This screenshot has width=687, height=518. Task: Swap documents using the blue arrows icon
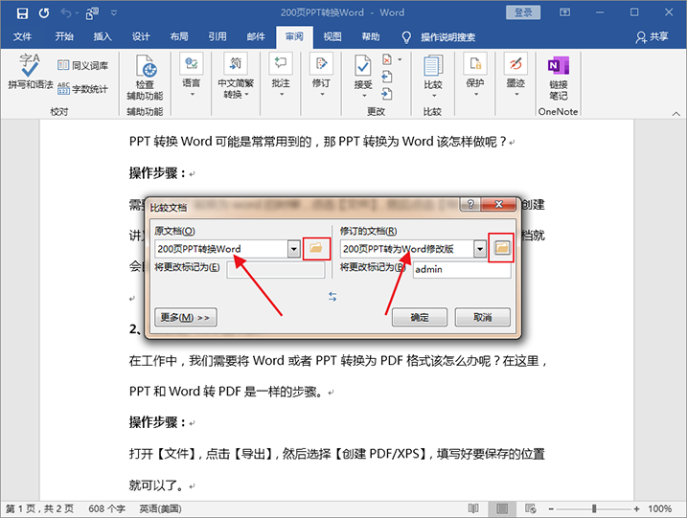coord(332,297)
